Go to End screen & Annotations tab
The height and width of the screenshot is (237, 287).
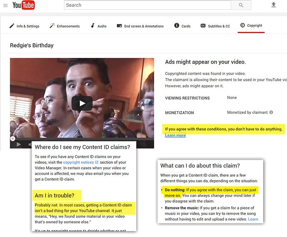[x=140, y=26]
